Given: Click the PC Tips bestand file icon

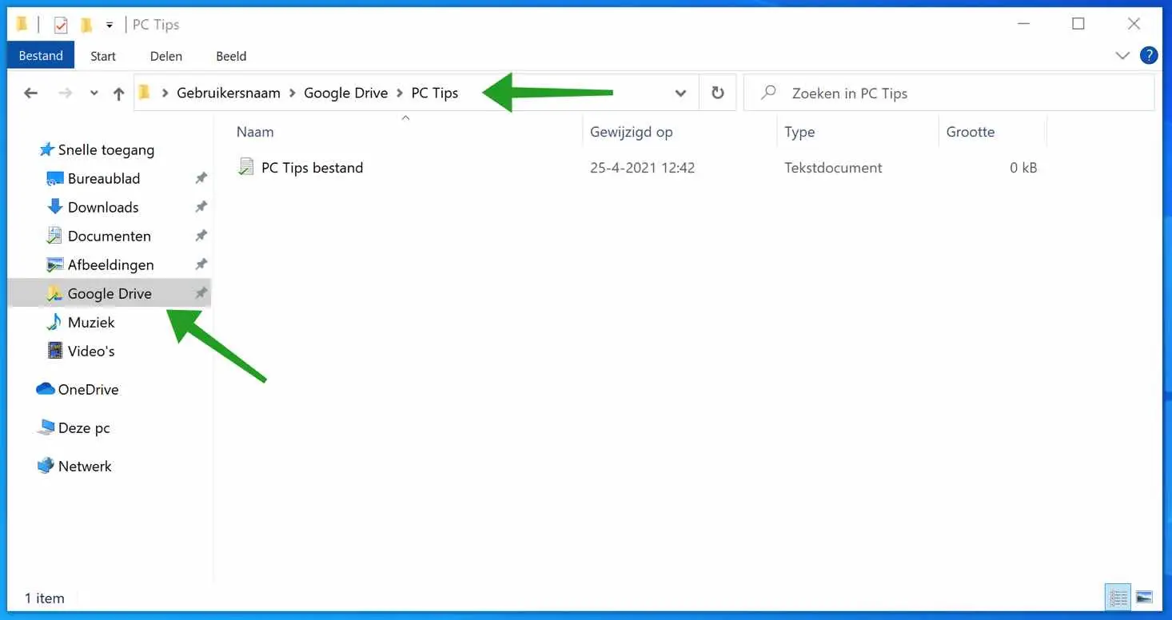Looking at the screenshot, I should point(245,167).
